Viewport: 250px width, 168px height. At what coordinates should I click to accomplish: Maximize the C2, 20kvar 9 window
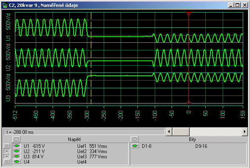[x=237, y=5]
